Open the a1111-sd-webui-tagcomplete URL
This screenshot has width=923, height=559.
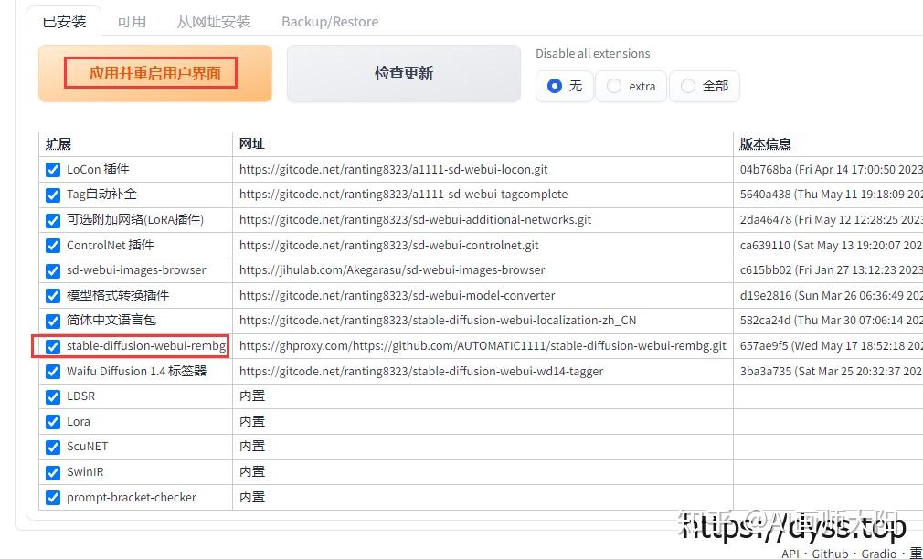(x=403, y=195)
